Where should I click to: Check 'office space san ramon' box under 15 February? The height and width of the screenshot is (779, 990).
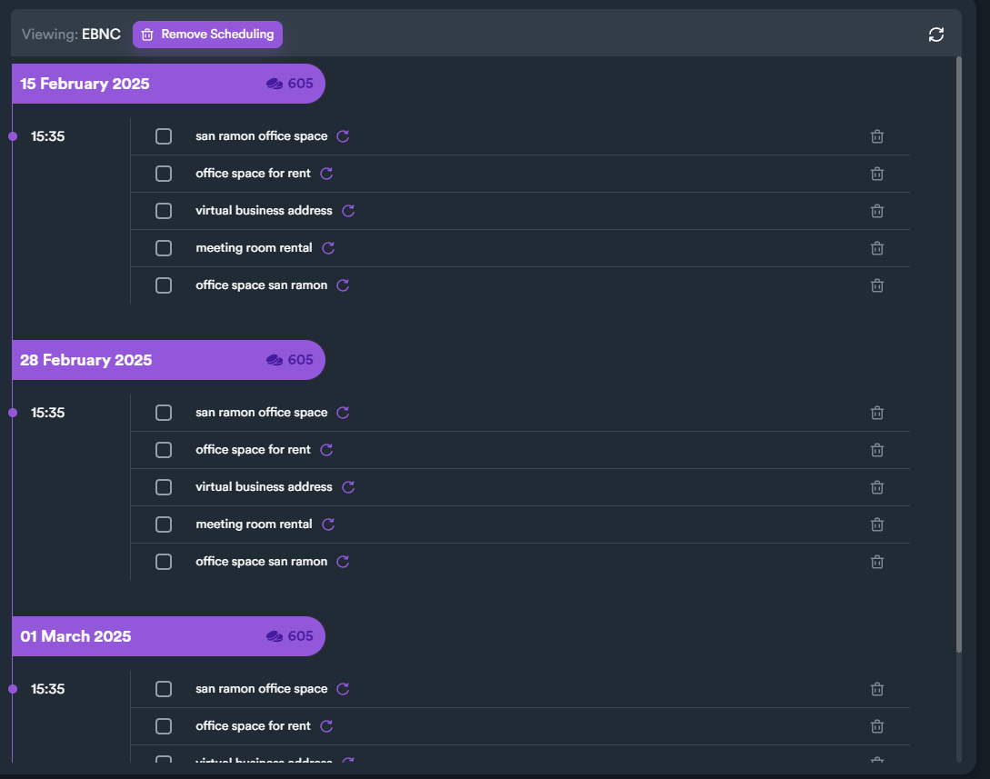click(164, 285)
